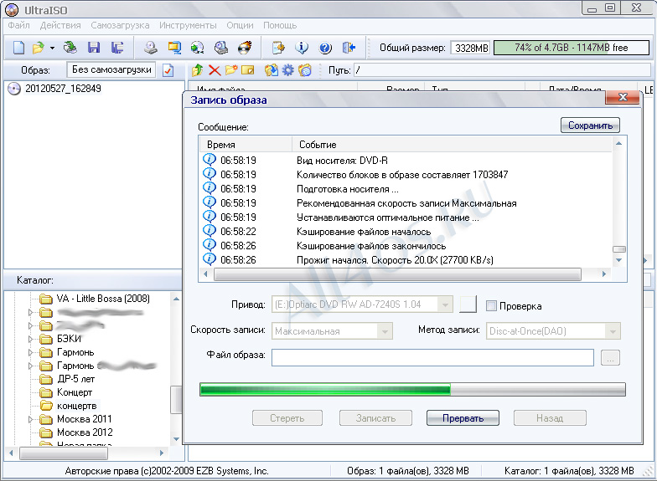Click the browse '...' button for image file

point(610,358)
